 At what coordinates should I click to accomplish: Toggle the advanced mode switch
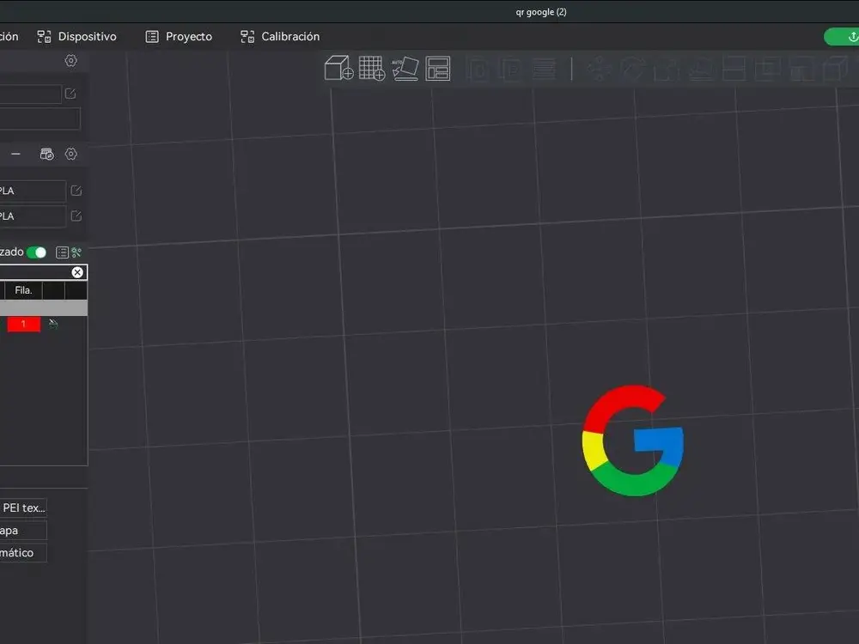click(x=37, y=252)
